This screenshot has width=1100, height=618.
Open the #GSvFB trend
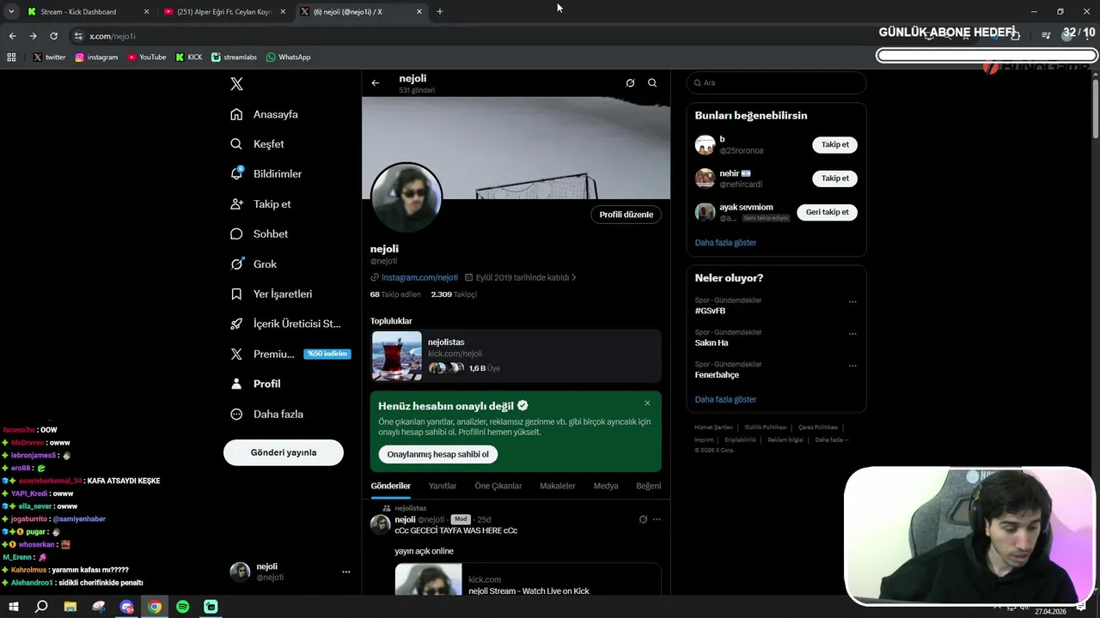(710, 311)
